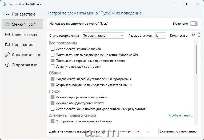
Task: Open the Особые папки... link
Action: [181, 115]
